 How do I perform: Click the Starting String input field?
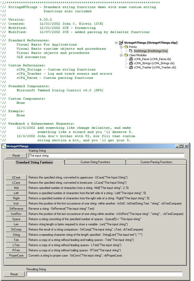coord(106,156)
